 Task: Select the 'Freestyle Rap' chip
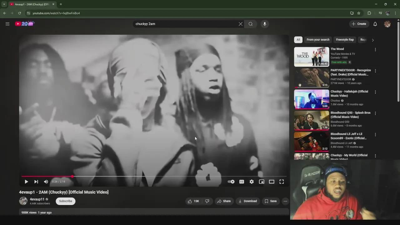pyautogui.click(x=345, y=40)
